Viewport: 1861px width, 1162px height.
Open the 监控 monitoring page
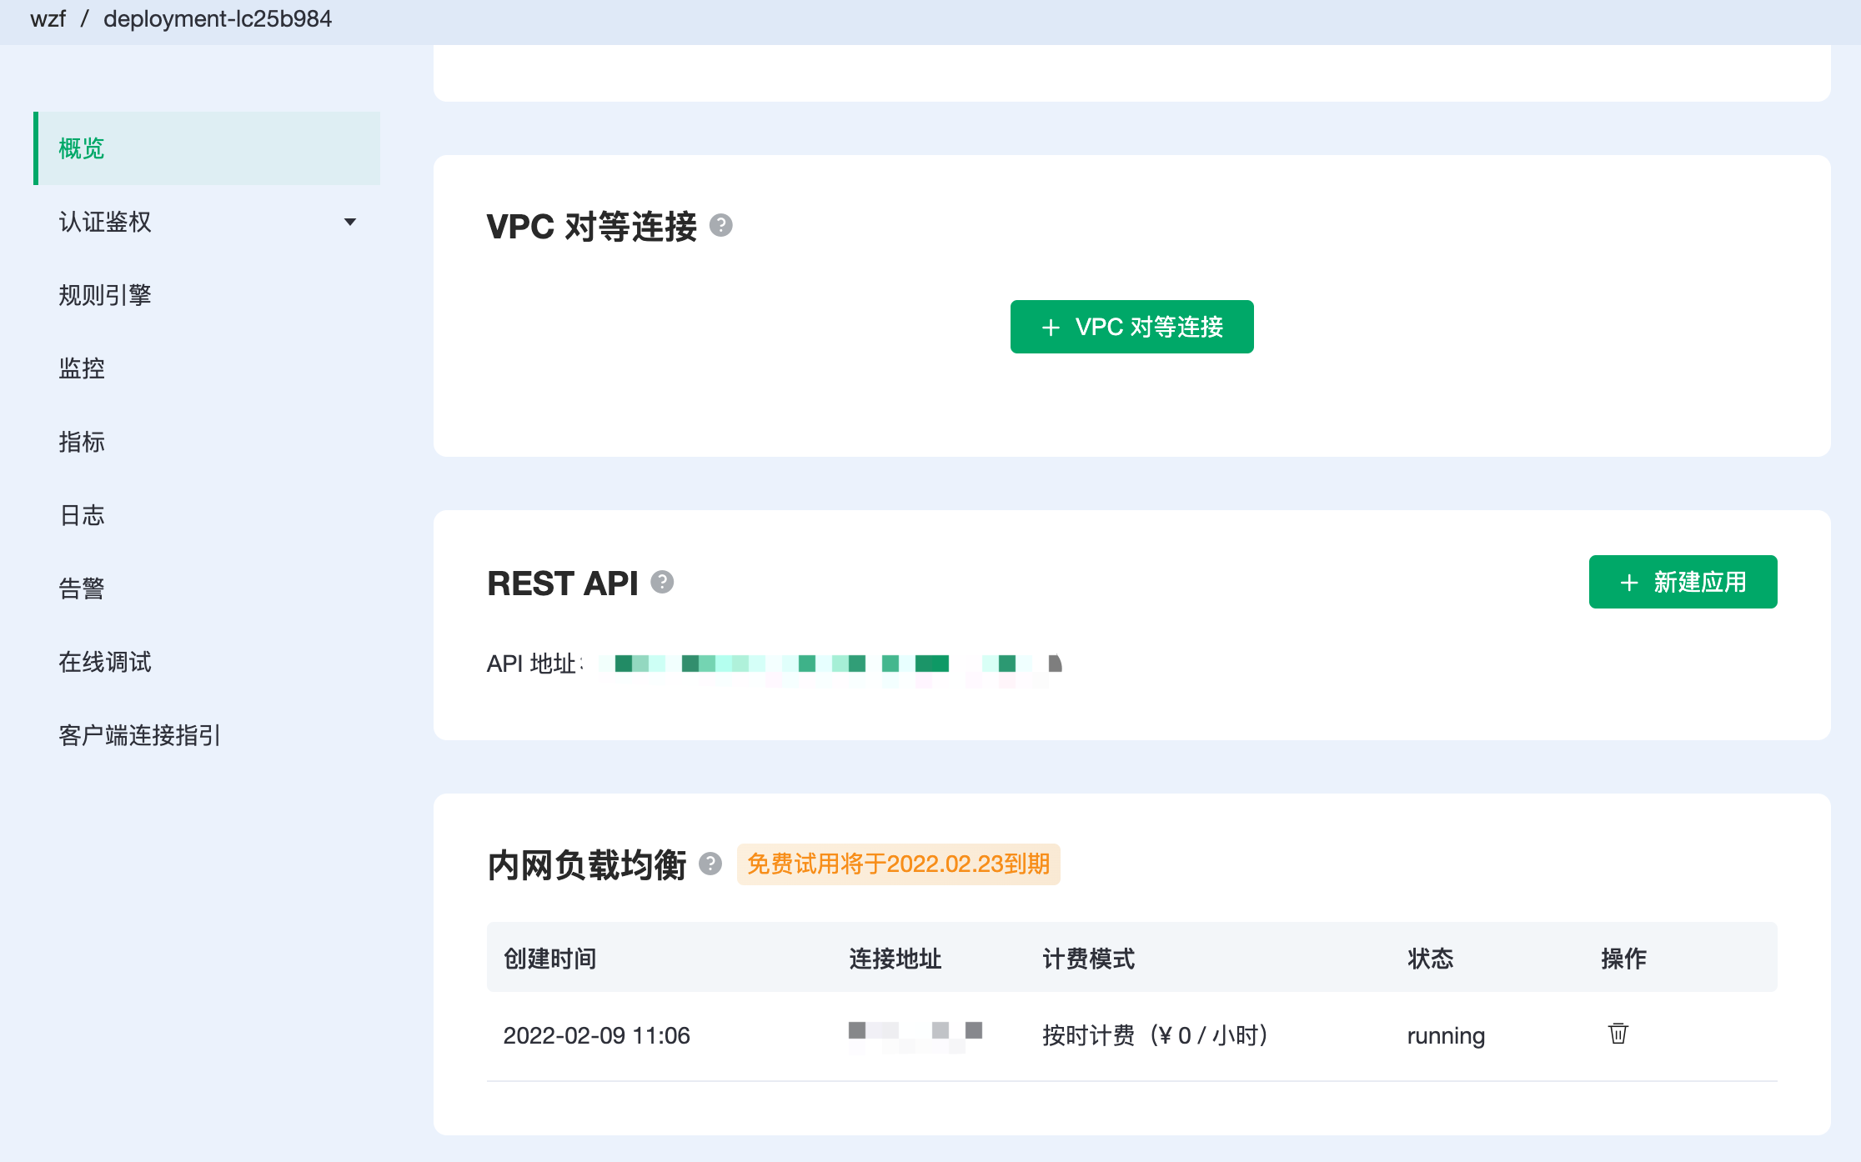click(82, 368)
